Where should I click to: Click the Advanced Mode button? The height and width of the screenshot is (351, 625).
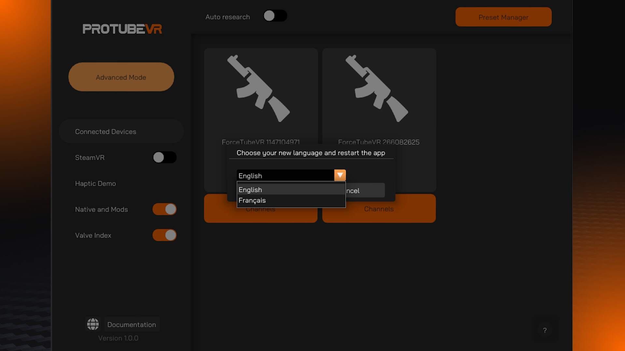coord(121,77)
